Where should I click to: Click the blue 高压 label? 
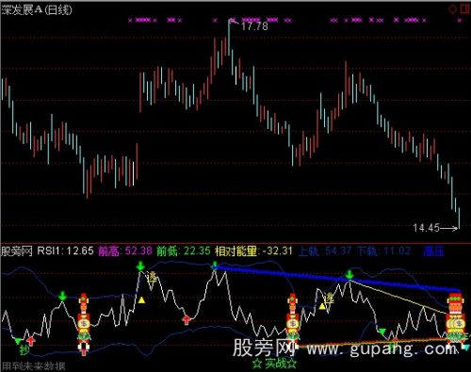click(433, 251)
